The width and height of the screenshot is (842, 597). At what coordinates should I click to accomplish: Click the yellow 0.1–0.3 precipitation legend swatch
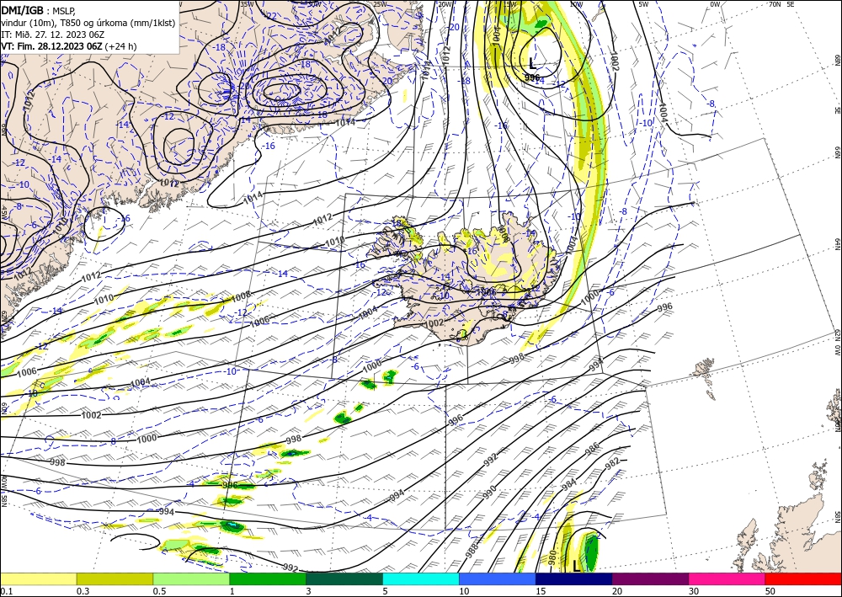pos(38,578)
